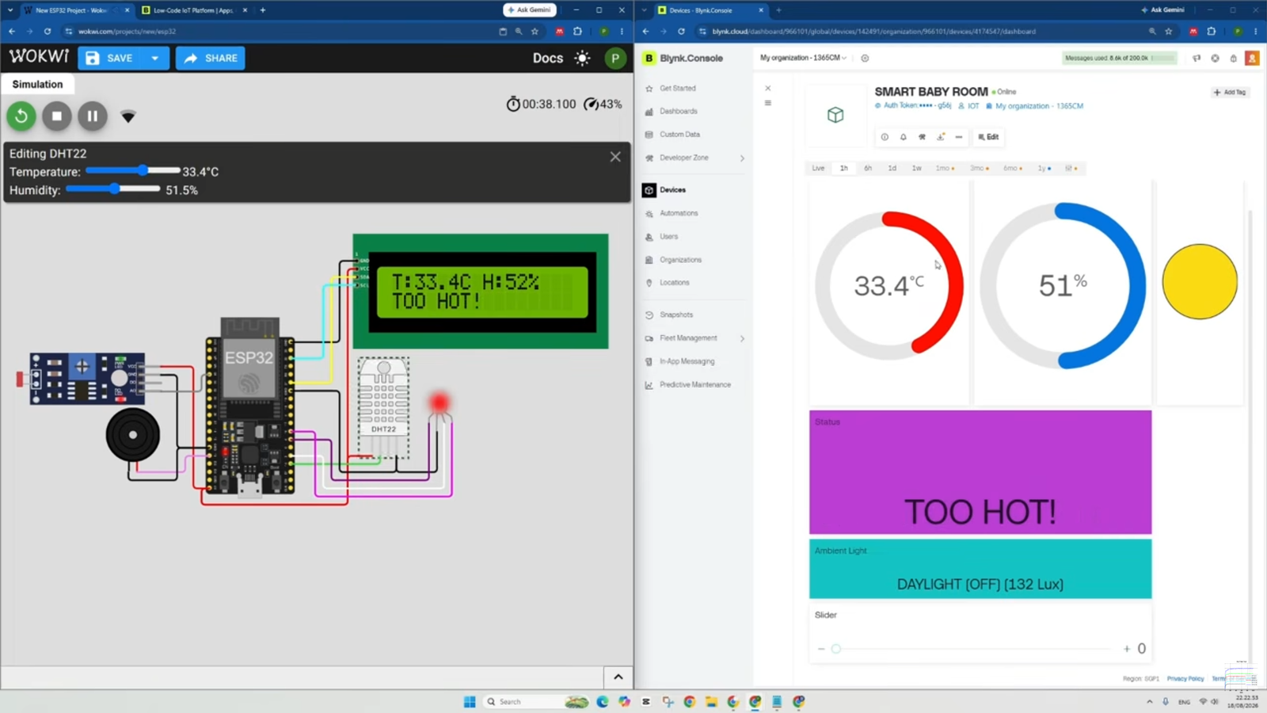This screenshot has height=713, width=1267.
Task: Click the simulation speed gauge icon
Action: [x=591, y=104]
